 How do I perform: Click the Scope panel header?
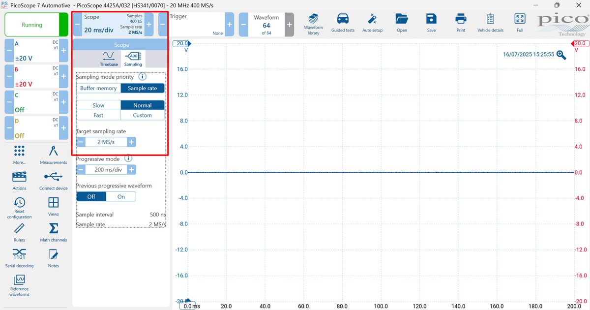[x=121, y=44]
